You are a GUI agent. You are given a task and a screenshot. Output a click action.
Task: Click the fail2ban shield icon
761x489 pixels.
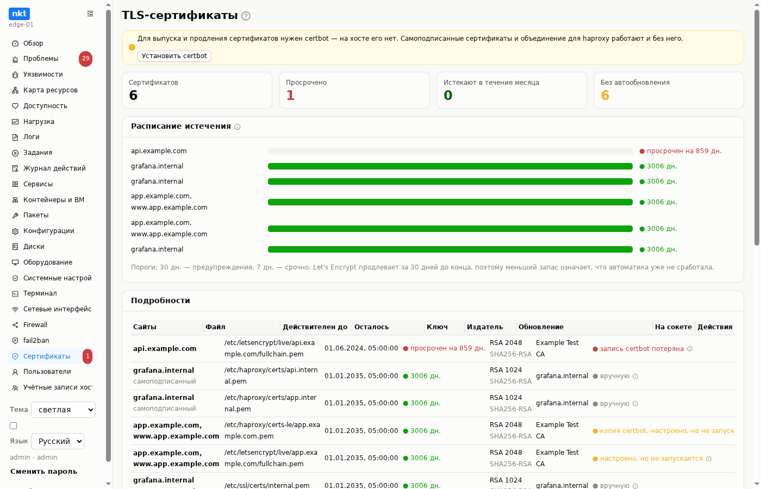(15, 341)
